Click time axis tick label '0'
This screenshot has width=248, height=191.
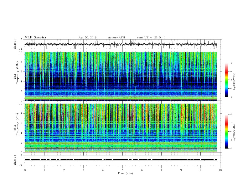[25, 170]
